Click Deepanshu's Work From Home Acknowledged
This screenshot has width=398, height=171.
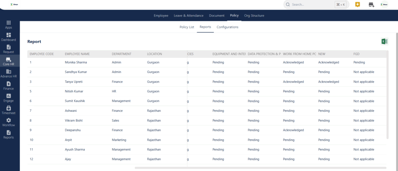[x=293, y=130]
